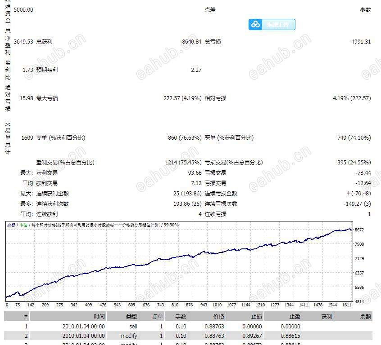Select relative drawdown 4.19% (222.57)

click(352, 98)
